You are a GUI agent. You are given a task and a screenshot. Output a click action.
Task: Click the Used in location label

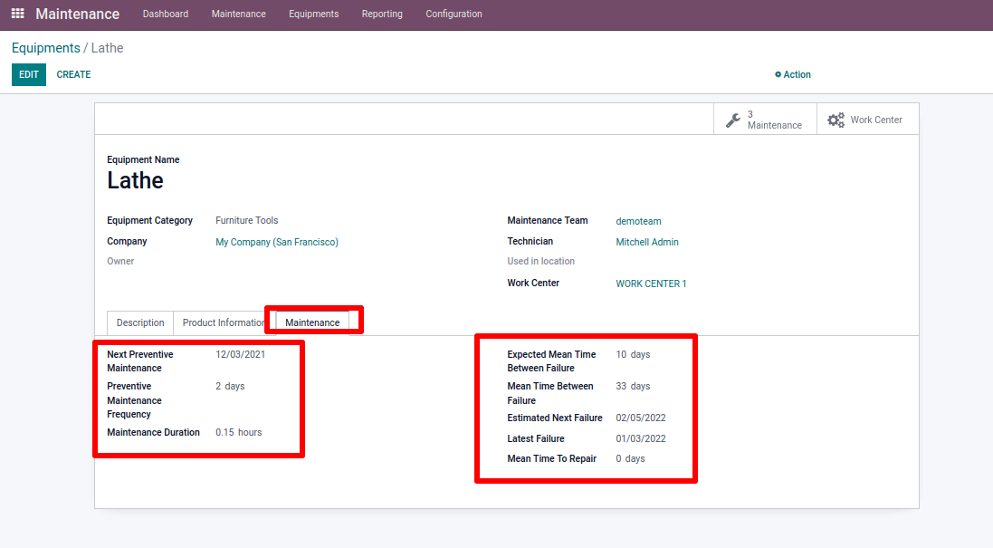point(540,261)
